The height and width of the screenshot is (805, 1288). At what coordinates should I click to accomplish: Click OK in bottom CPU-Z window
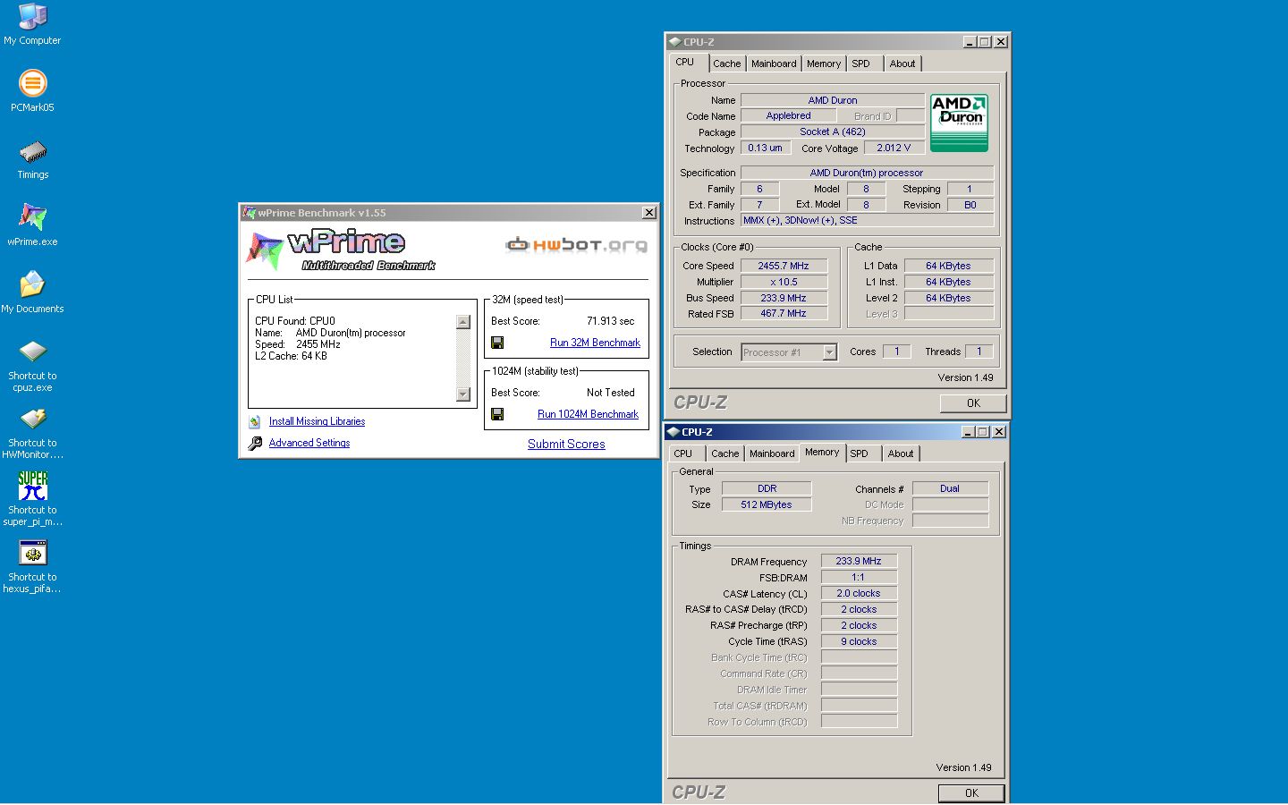[971, 793]
